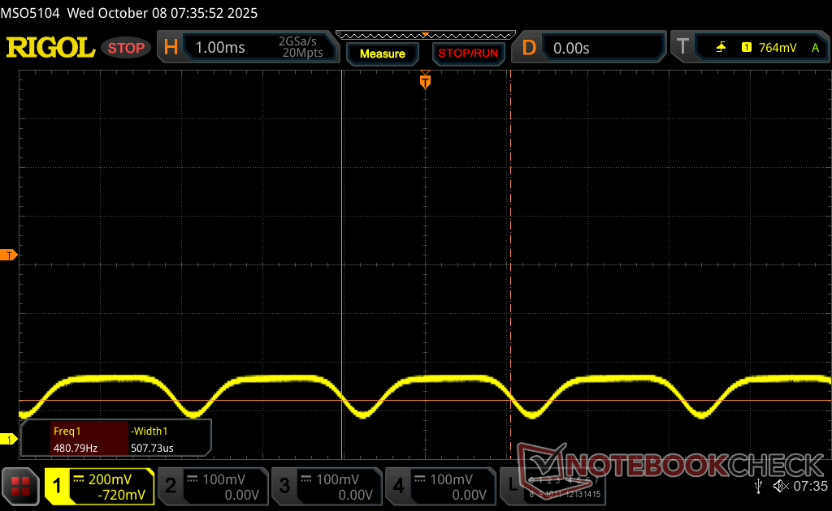Open the delay D 0.00s setting
832x511 pixels.
pos(591,48)
